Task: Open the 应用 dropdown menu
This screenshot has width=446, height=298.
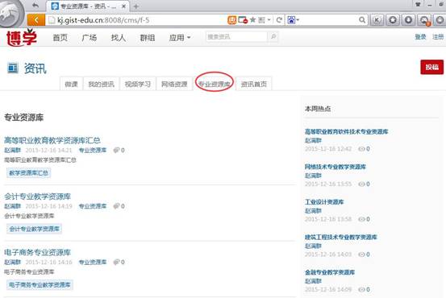Action: click(180, 38)
